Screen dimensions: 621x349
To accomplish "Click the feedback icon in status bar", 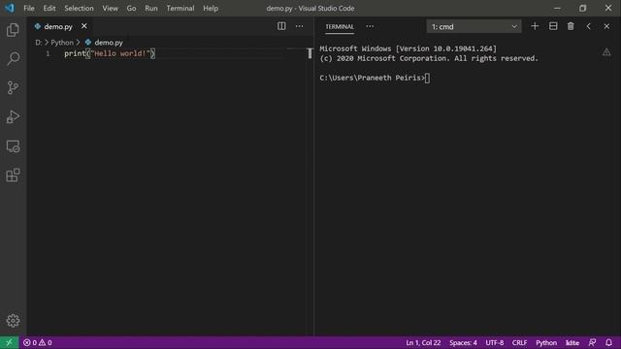I will [592, 342].
